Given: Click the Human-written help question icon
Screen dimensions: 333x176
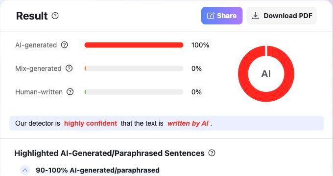Looking at the screenshot, I should (70, 92).
